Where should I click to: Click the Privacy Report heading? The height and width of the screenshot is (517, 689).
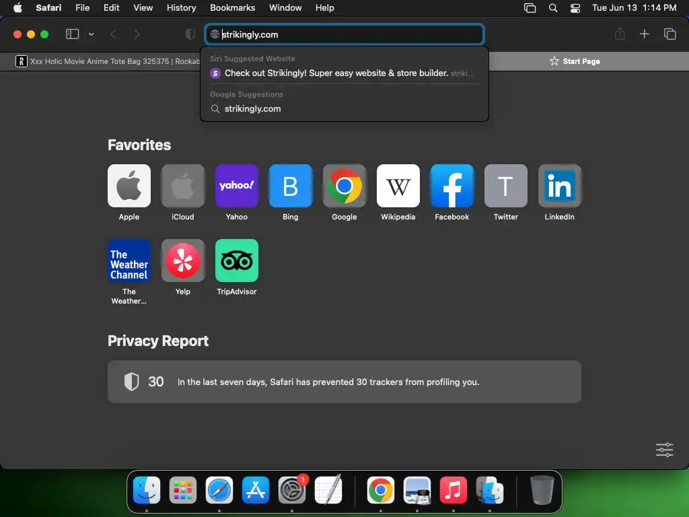(158, 341)
